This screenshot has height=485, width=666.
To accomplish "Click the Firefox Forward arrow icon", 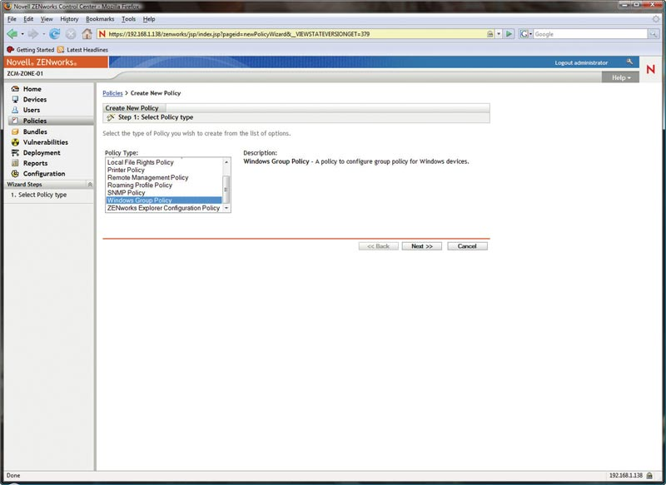I will pyautogui.click(x=33, y=34).
